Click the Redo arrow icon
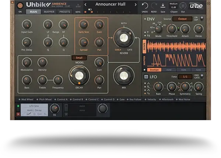The image size is (221, 158). click(154, 6)
